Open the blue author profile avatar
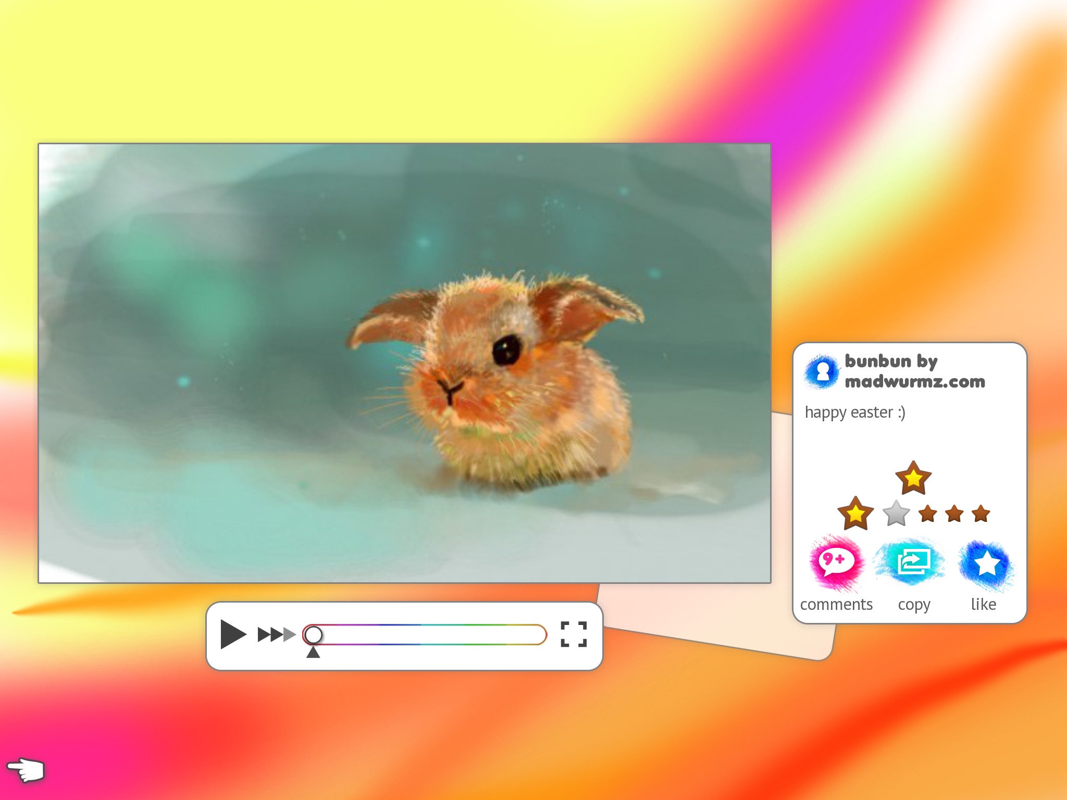1067x800 pixels. tap(822, 372)
